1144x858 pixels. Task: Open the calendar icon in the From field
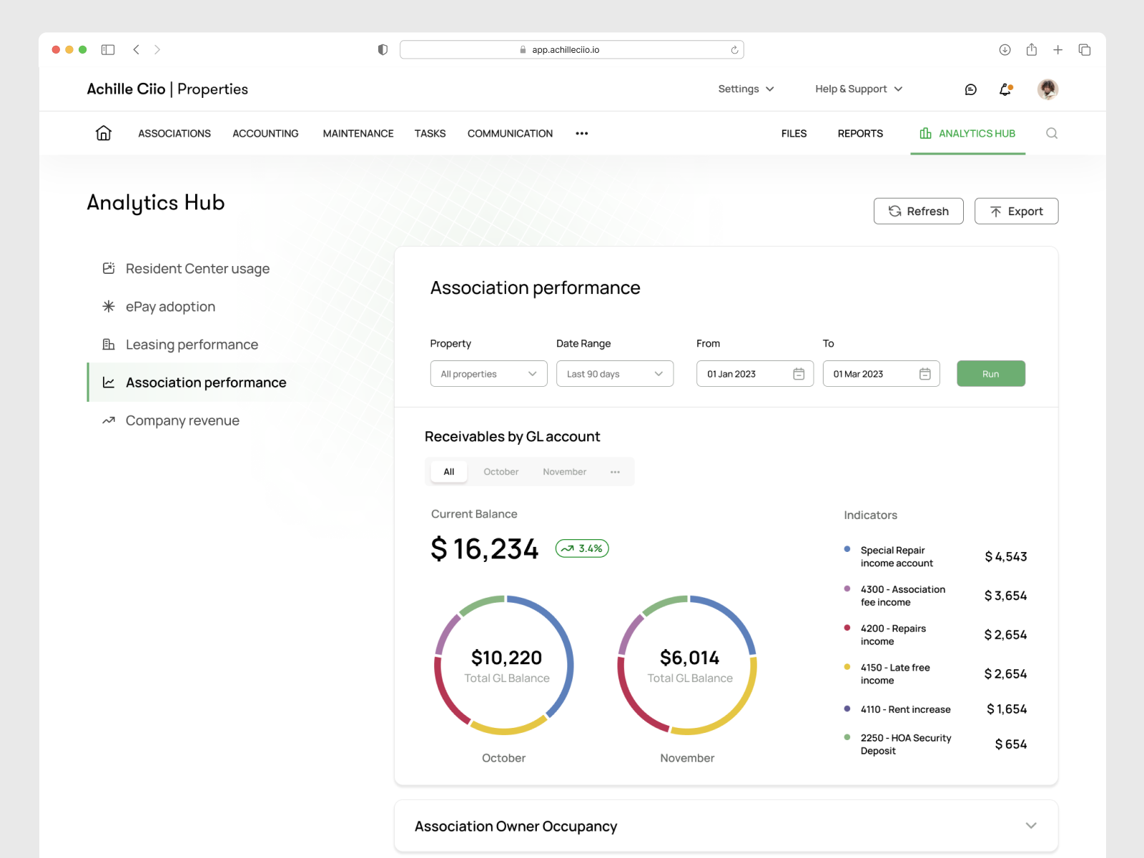coord(798,373)
